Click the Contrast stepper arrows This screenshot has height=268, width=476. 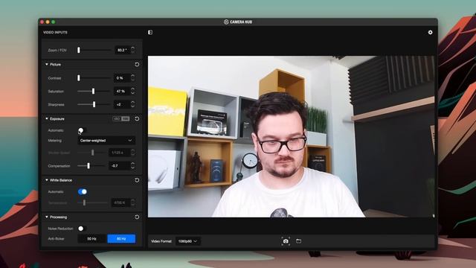tap(132, 78)
